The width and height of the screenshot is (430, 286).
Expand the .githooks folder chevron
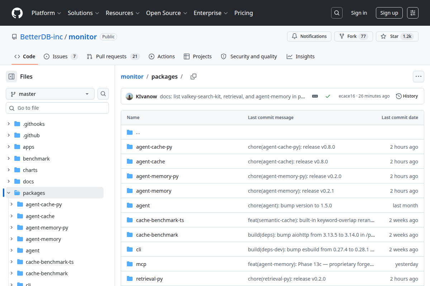[x=9, y=124]
